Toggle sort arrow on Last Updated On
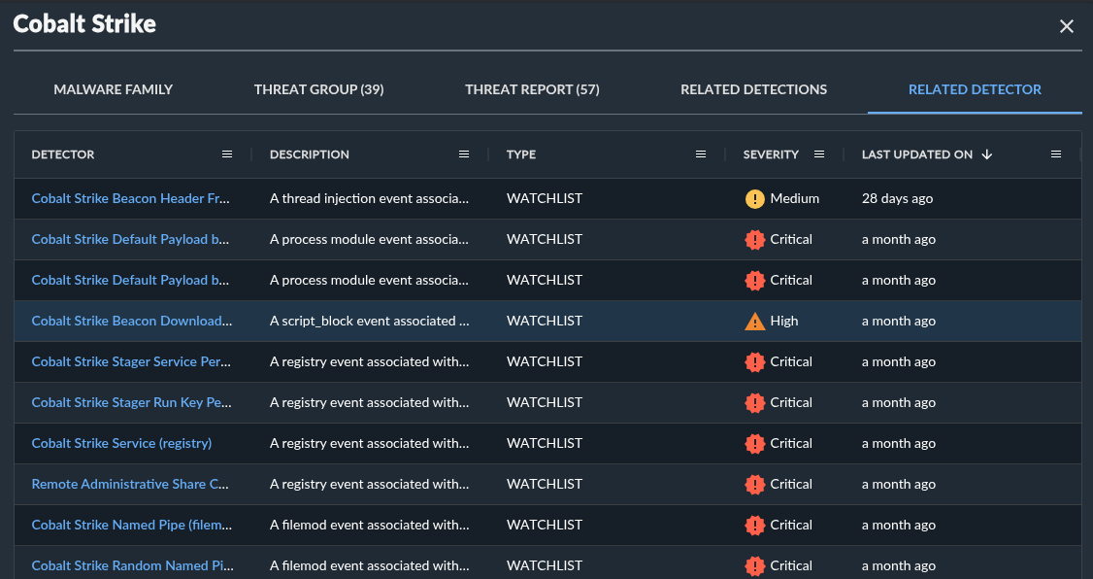This screenshot has width=1093, height=579. (x=987, y=154)
